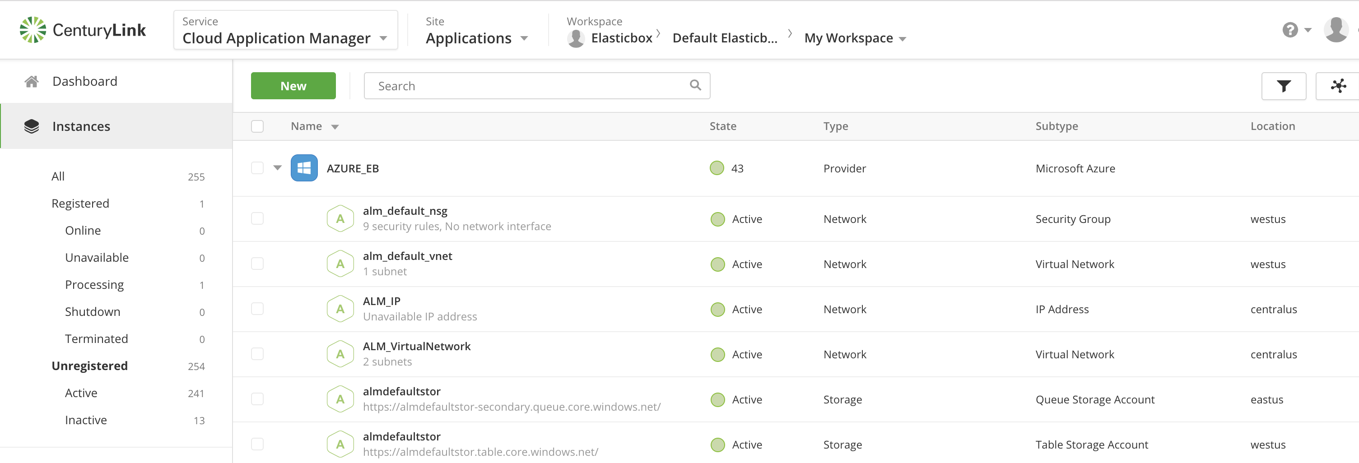Check the AZURE_EB row checkbox
This screenshot has height=463, width=1359.
pos(257,168)
